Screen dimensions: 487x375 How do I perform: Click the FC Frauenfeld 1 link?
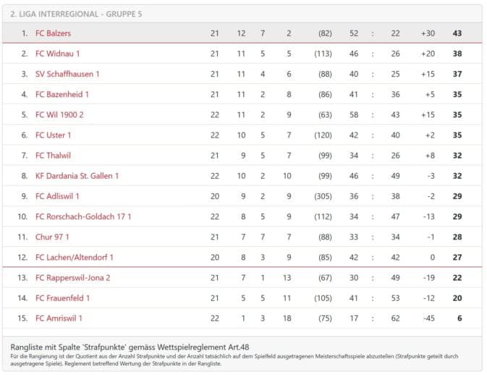click(62, 298)
